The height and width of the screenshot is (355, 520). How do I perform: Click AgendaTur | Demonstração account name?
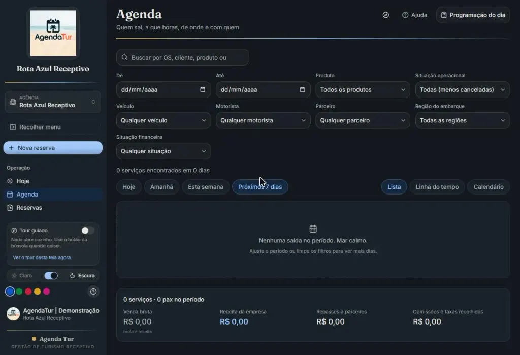61,310
